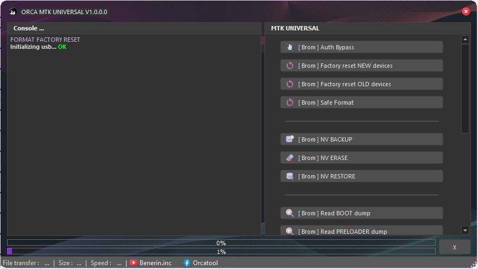Click the Read PRELOADER dump magnifier icon
Viewport: 478px width, 269px height.
pos(290,231)
